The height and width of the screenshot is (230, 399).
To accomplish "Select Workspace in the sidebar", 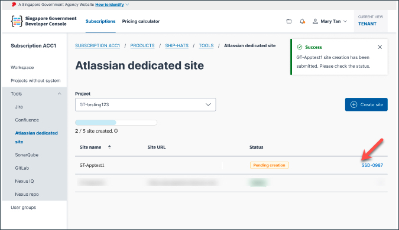I will coord(22,68).
